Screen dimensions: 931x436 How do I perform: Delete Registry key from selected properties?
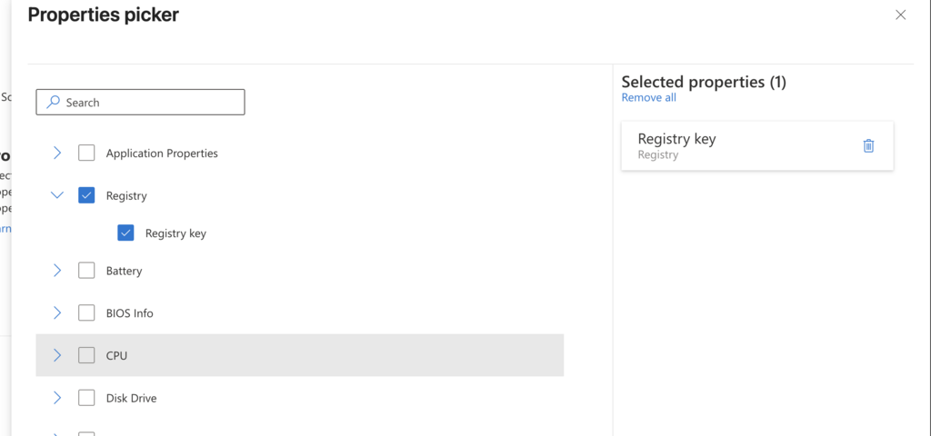coord(868,146)
